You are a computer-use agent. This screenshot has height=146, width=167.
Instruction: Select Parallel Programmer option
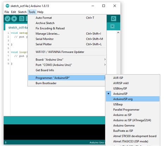click(x=133, y=109)
